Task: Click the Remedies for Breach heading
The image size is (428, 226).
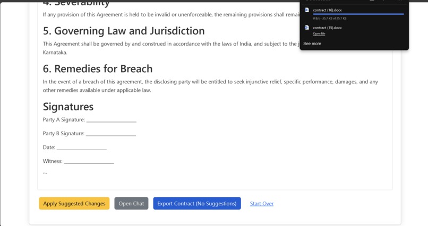Action: coord(98,68)
